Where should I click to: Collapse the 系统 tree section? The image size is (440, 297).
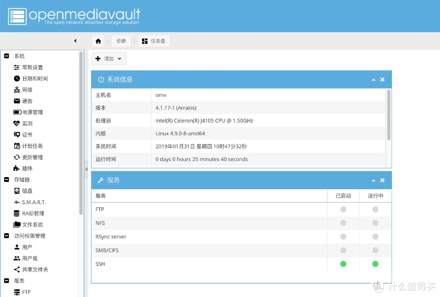(x=7, y=56)
